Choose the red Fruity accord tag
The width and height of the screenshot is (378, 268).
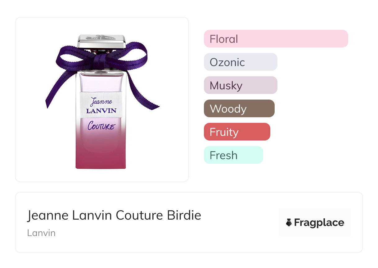coord(237,132)
